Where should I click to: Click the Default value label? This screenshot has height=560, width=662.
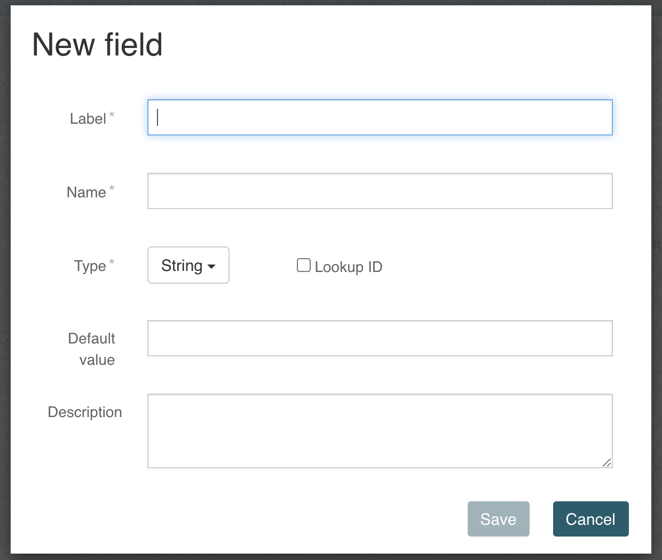click(x=91, y=348)
